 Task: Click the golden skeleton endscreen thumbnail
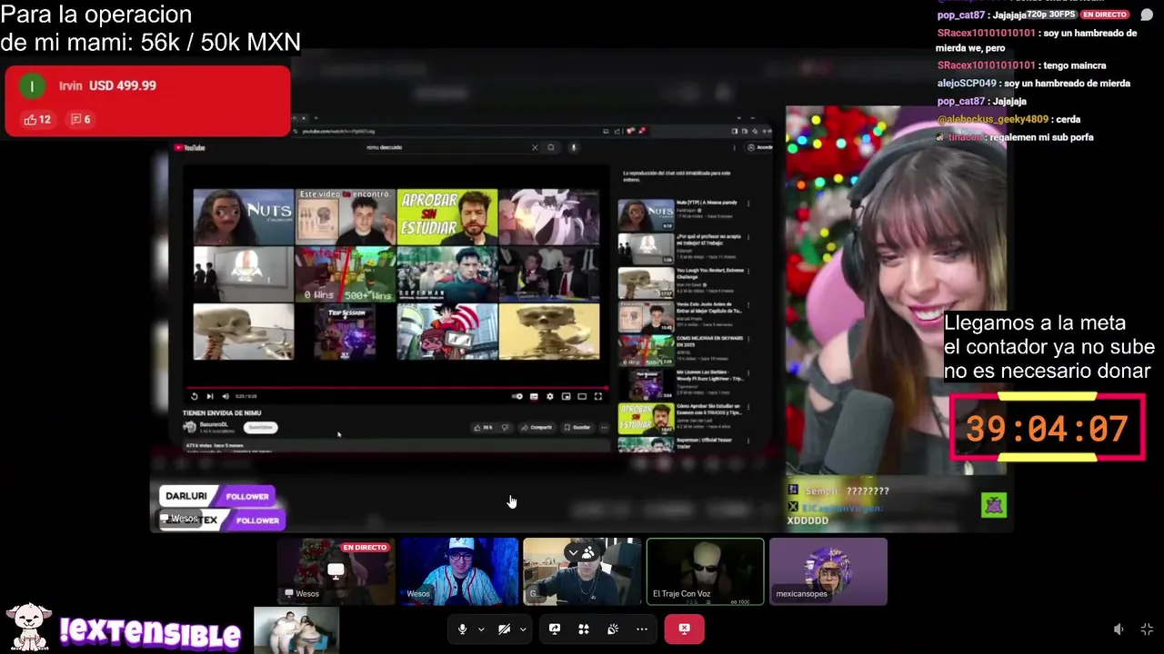[549, 331]
